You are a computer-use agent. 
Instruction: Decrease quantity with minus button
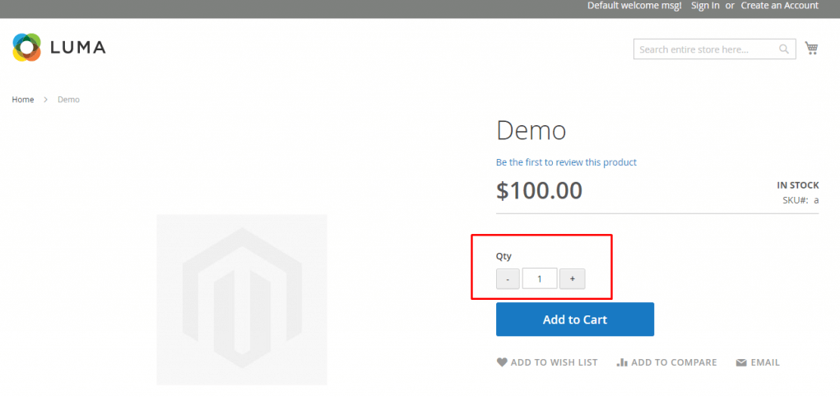click(508, 279)
